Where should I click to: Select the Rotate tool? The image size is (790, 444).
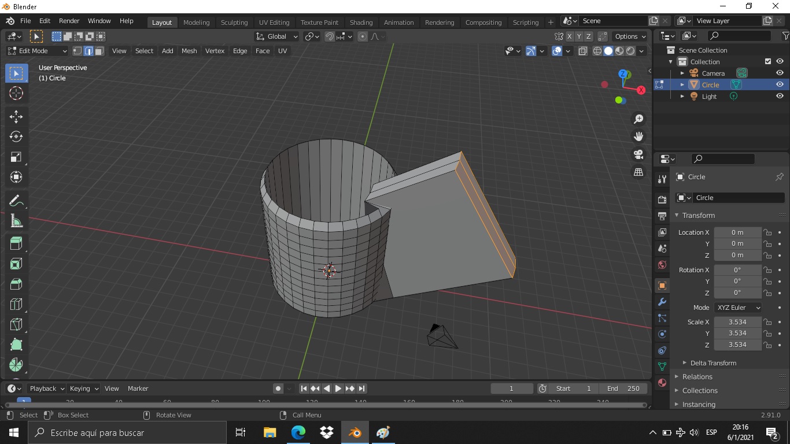(x=16, y=136)
